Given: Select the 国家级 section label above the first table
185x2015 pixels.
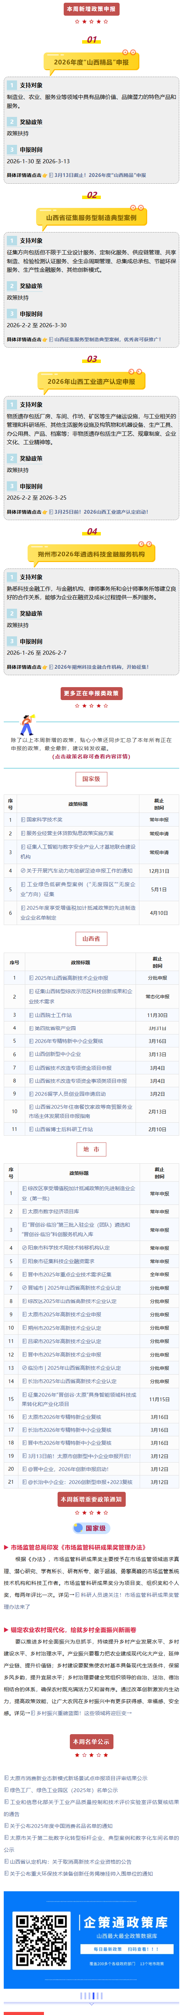Looking at the screenshot, I should pyautogui.click(x=91, y=778).
